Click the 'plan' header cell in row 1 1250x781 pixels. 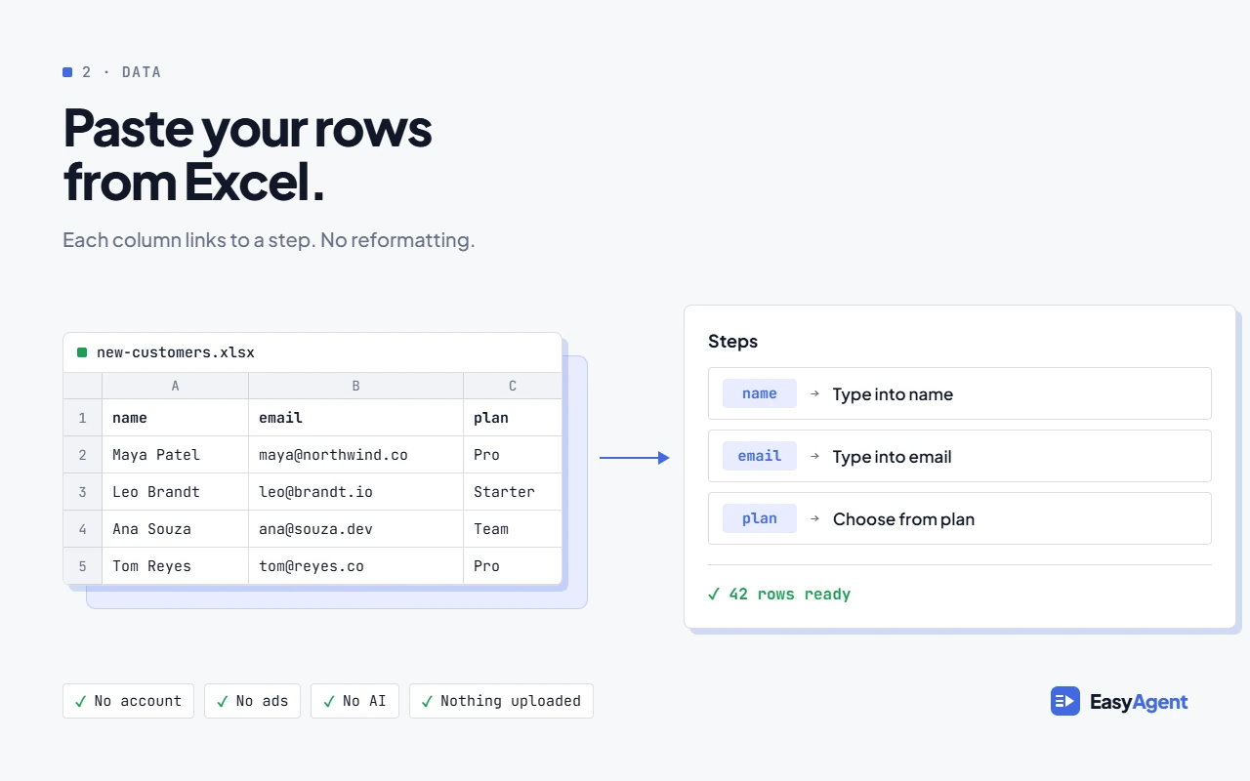tap(513, 418)
